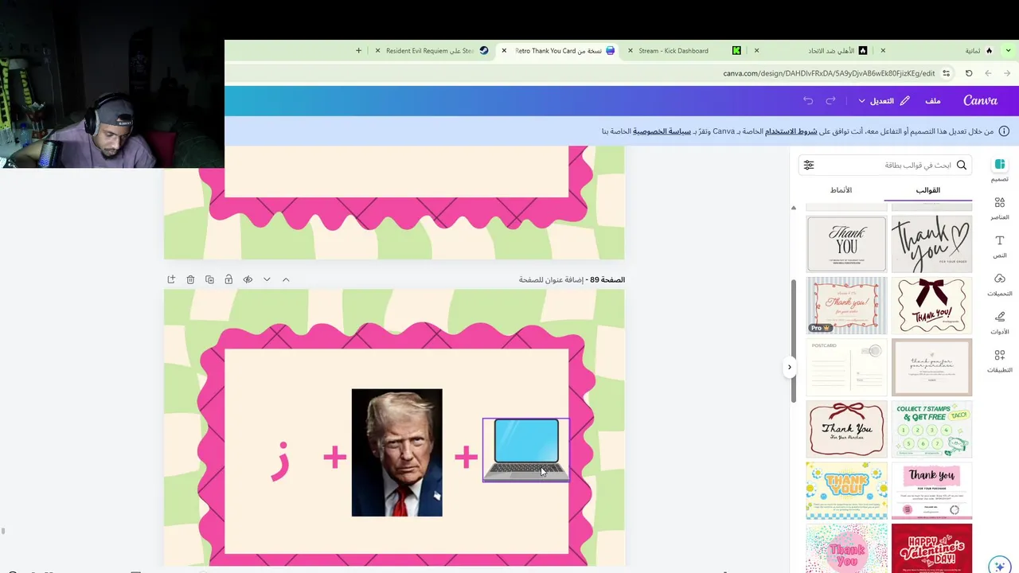The image size is (1019, 573).
Task: Open the Design (تصميم) sidebar panel
Action: [1000, 170]
